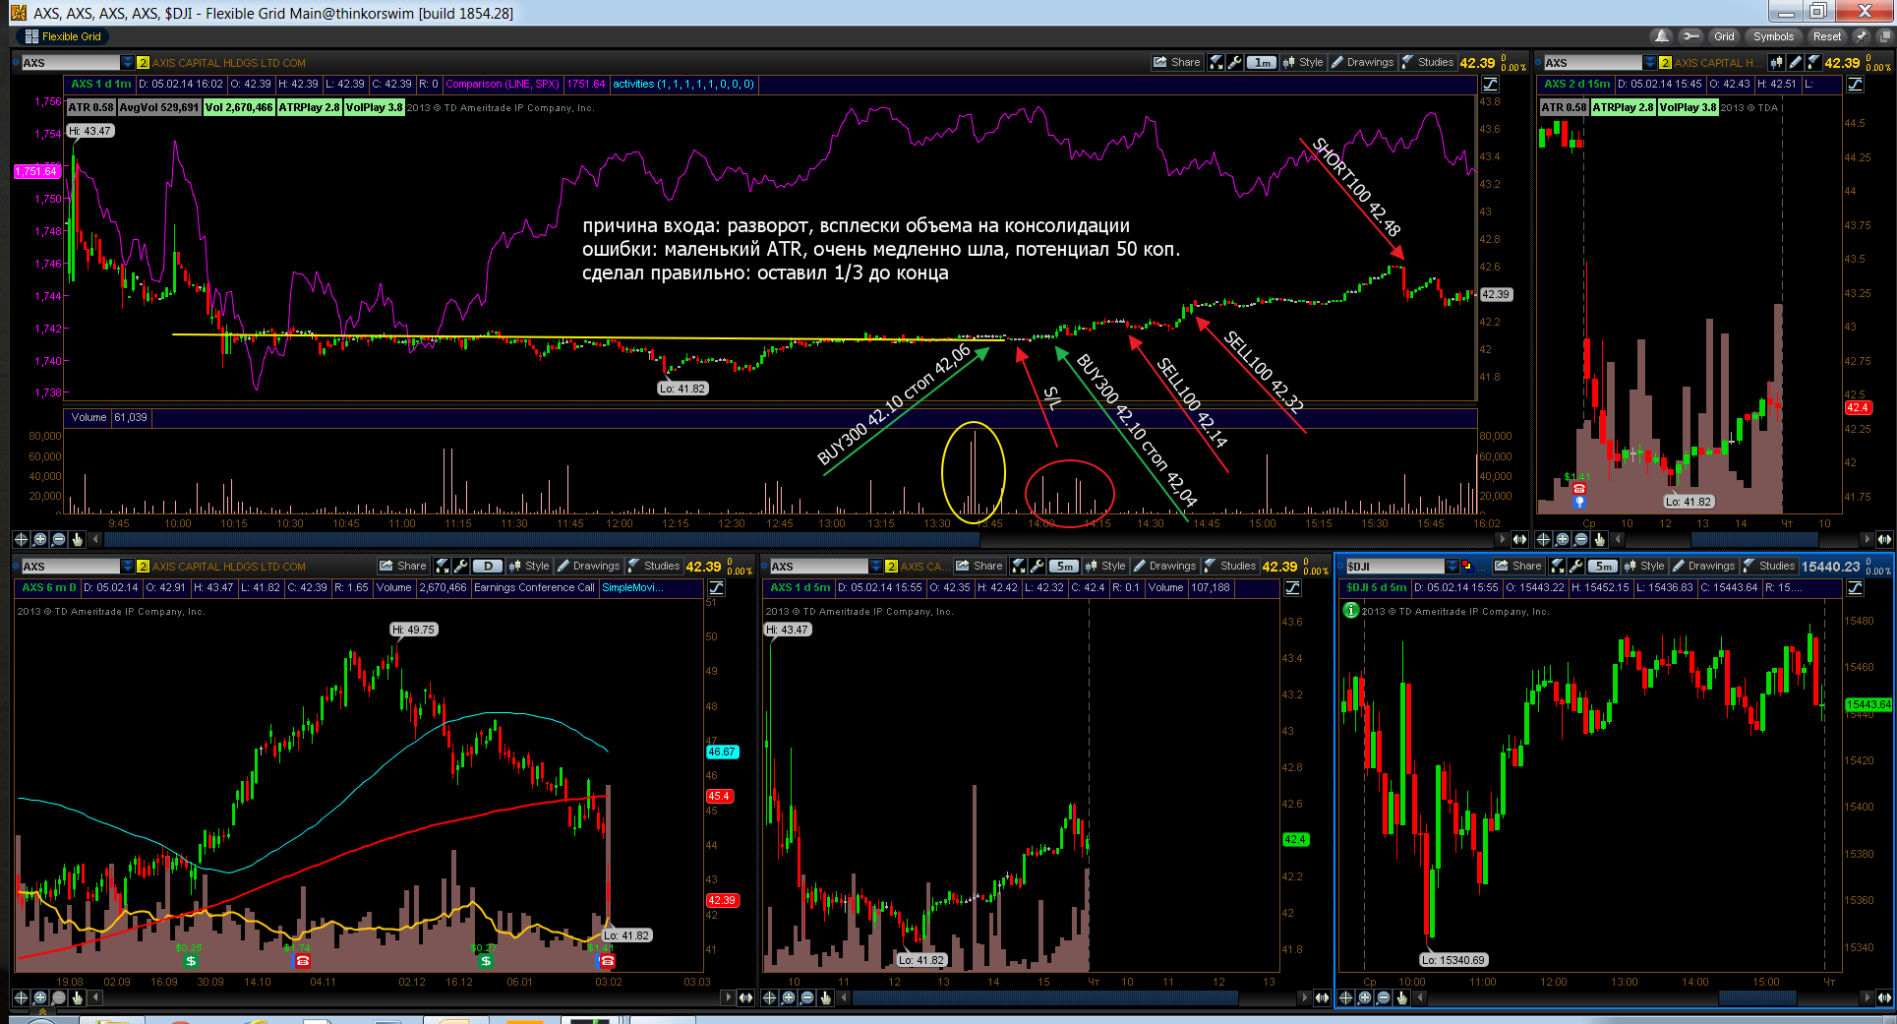Click the yellow link 2 on AXS 15m chart

(1665, 62)
